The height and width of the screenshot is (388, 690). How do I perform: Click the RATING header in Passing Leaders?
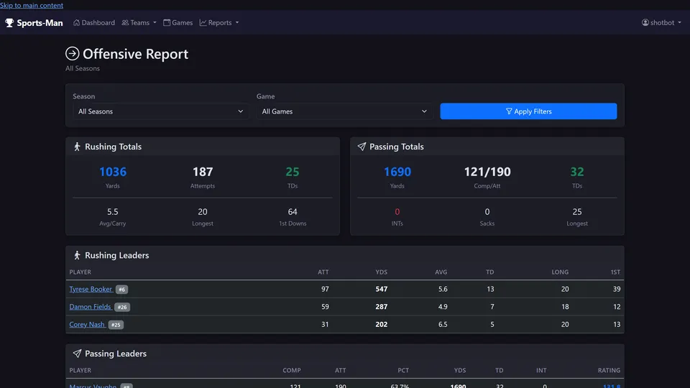609,371
